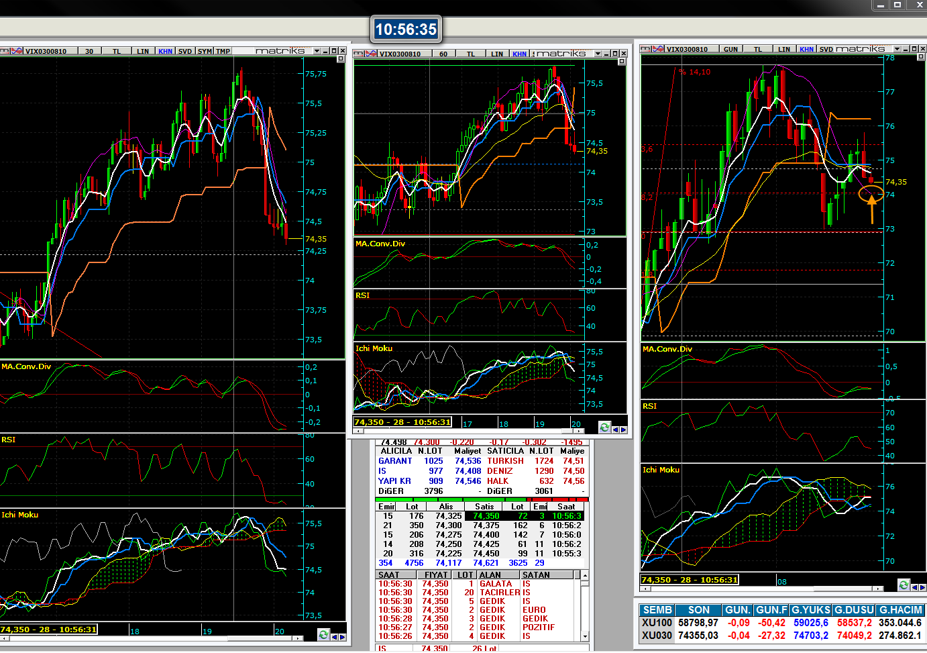
Task: Open dropdown arrow in middle chart title bar
Action: click(x=598, y=54)
